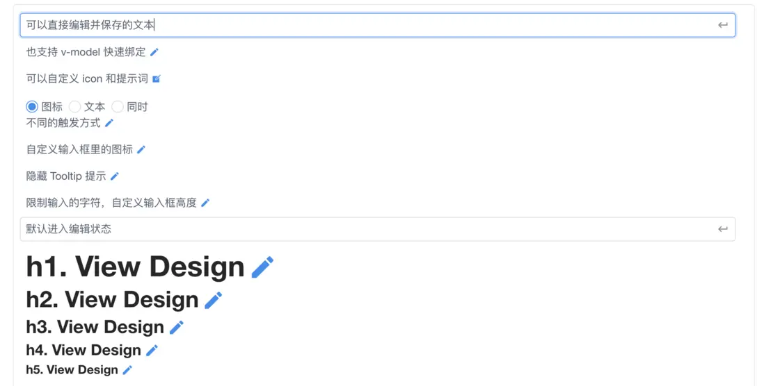Click the edit pencil beside "h5. View Design"

(x=127, y=370)
